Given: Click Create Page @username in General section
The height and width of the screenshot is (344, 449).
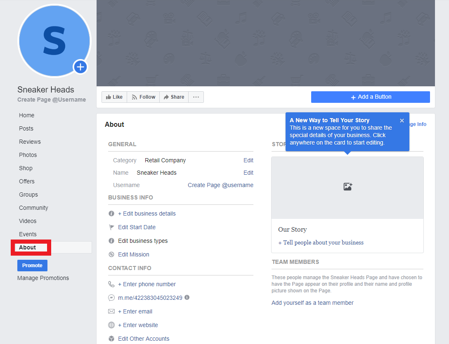Looking at the screenshot, I should pyautogui.click(x=220, y=185).
